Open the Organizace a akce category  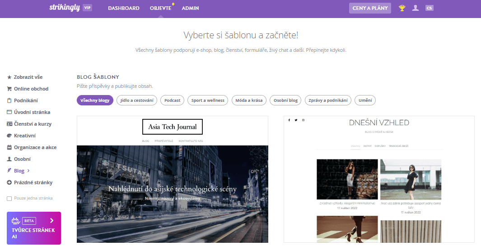coord(35,147)
